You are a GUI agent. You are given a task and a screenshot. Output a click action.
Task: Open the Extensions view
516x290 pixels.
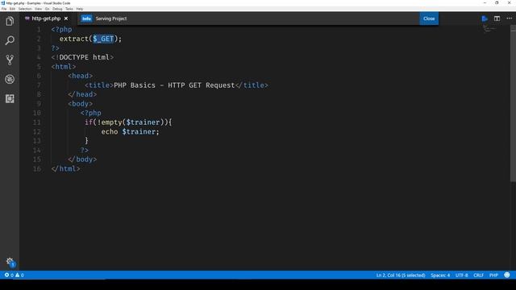(x=10, y=98)
